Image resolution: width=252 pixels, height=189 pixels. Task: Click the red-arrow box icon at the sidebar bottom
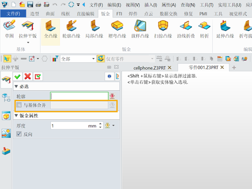[x=6, y=151]
